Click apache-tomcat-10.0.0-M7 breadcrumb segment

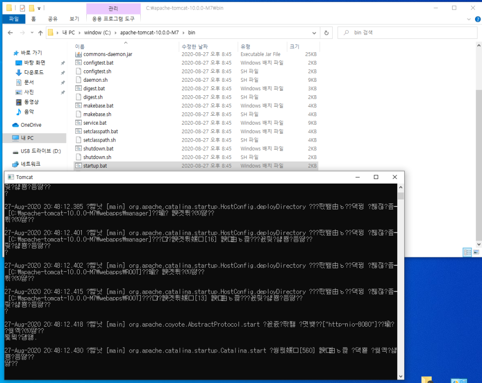(149, 32)
